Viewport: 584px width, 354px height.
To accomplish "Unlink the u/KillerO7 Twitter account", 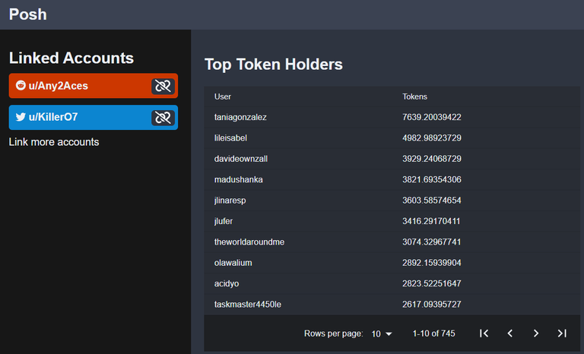I will [163, 118].
